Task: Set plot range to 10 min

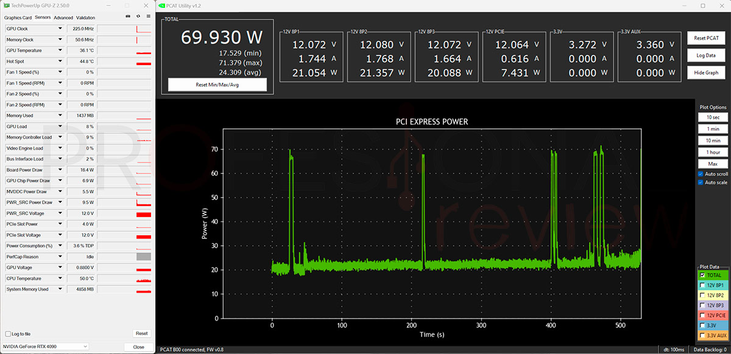Action: click(713, 141)
